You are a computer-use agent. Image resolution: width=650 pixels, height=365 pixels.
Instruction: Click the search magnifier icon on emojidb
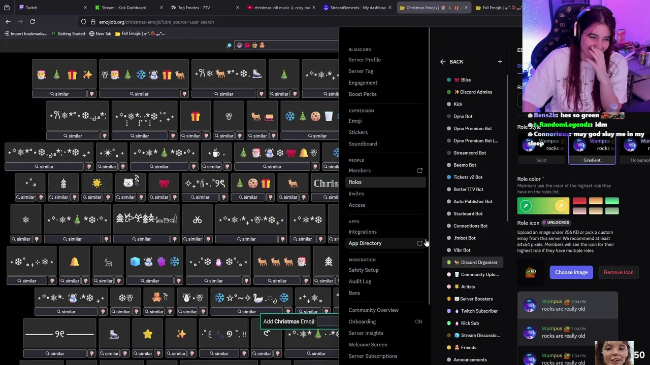(x=229, y=45)
